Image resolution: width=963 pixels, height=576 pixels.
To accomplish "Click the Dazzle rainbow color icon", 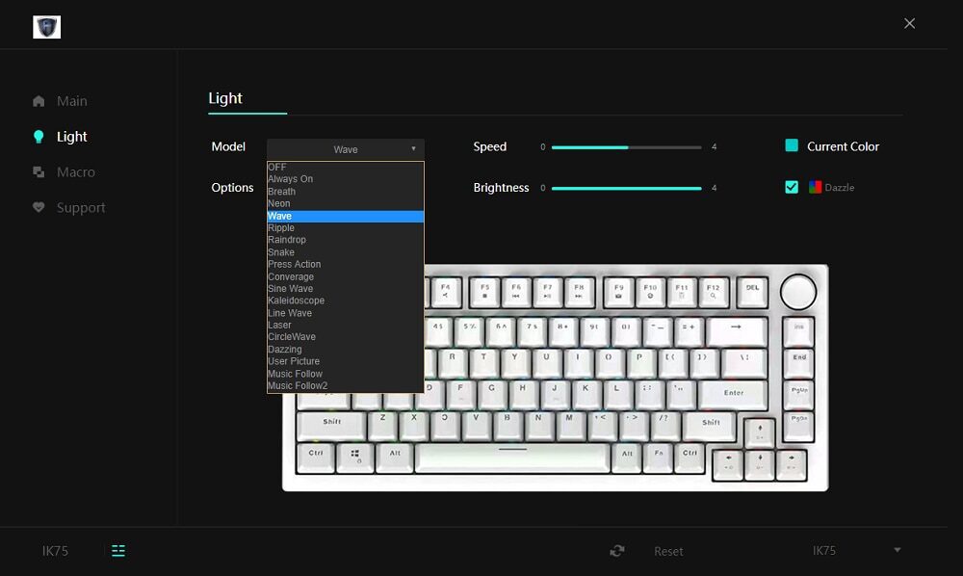I will [814, 187].
